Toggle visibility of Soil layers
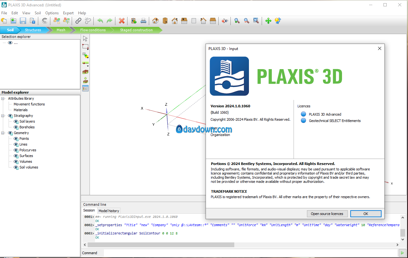Image resolution: width=408 pixels, height=258 pixels. coord(16,121)
